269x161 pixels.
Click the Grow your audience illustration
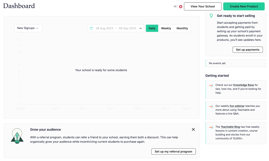[17, 136]
